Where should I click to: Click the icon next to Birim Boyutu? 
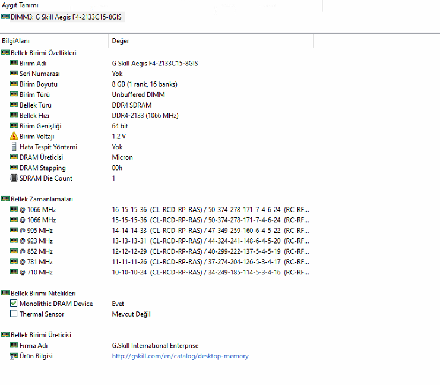pos(14,83)
